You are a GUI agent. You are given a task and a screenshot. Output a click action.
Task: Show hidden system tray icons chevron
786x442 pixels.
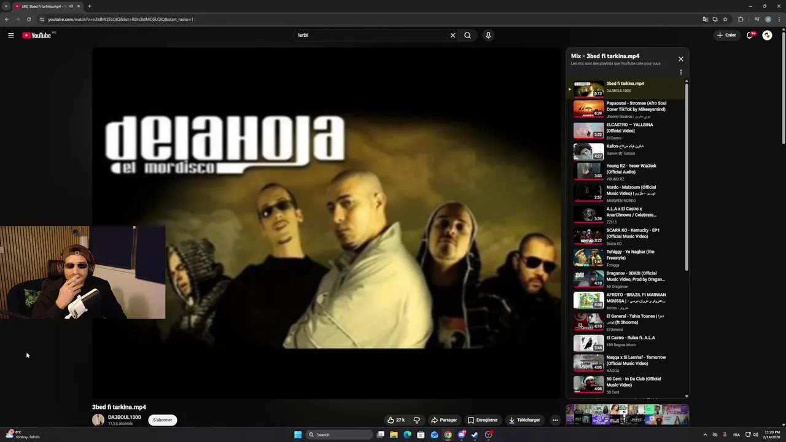pos(705,435)
